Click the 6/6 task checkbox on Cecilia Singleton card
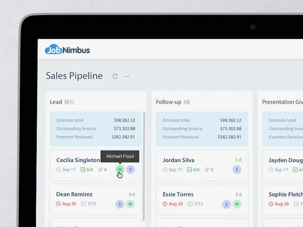Viewport: 303px width, 227px height. point(83,170)
